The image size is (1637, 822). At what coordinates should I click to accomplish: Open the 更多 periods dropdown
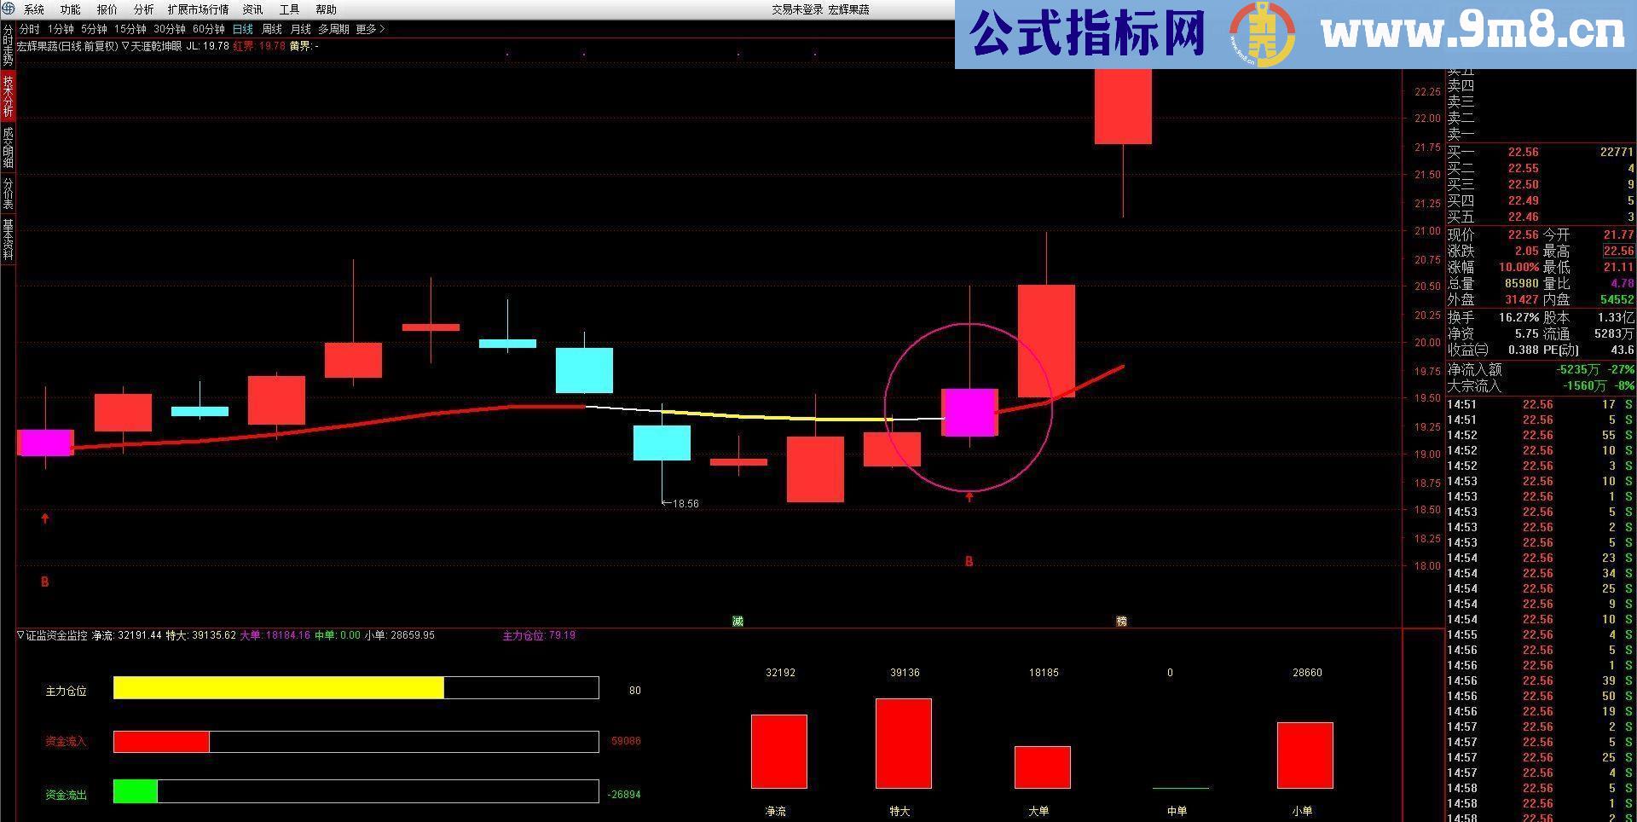pyautogui.click(x=367, y=28)
